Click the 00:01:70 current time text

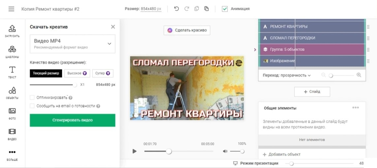(150, 144)
